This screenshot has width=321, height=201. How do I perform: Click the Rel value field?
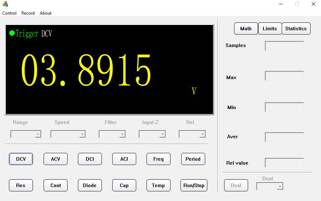(x=284, y=163)
